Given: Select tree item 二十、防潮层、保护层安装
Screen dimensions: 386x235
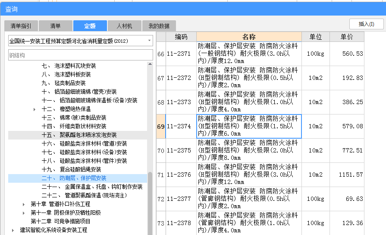Looking at the screenshot, I should click(74, 178).
